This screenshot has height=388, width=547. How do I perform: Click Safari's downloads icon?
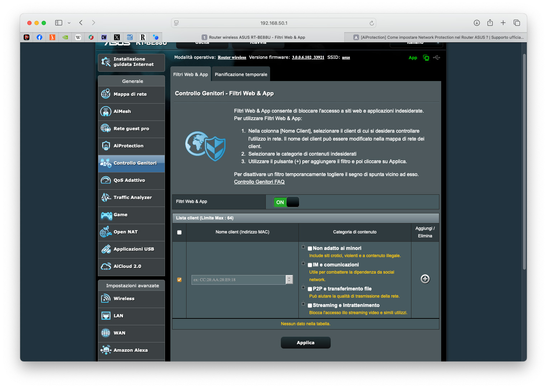click(477, 23)
